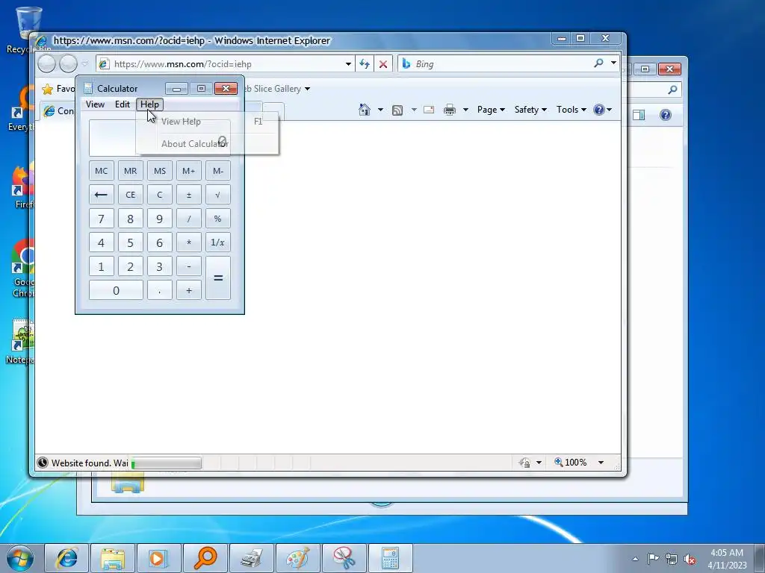This screenshot has width=765, height=573.
Task: Click the CE clear entry button
Action: [130, 195]
